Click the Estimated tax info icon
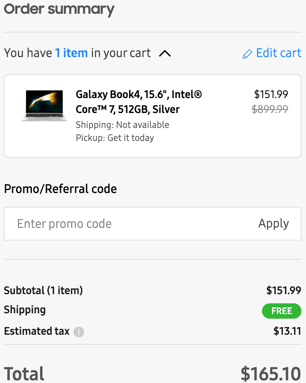The image size is (306, 383). point(79,332)
